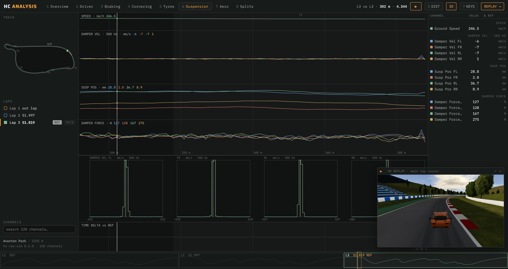Click the Δ REF column header
This screenshot has width=508, height=269.
(489, 16)
